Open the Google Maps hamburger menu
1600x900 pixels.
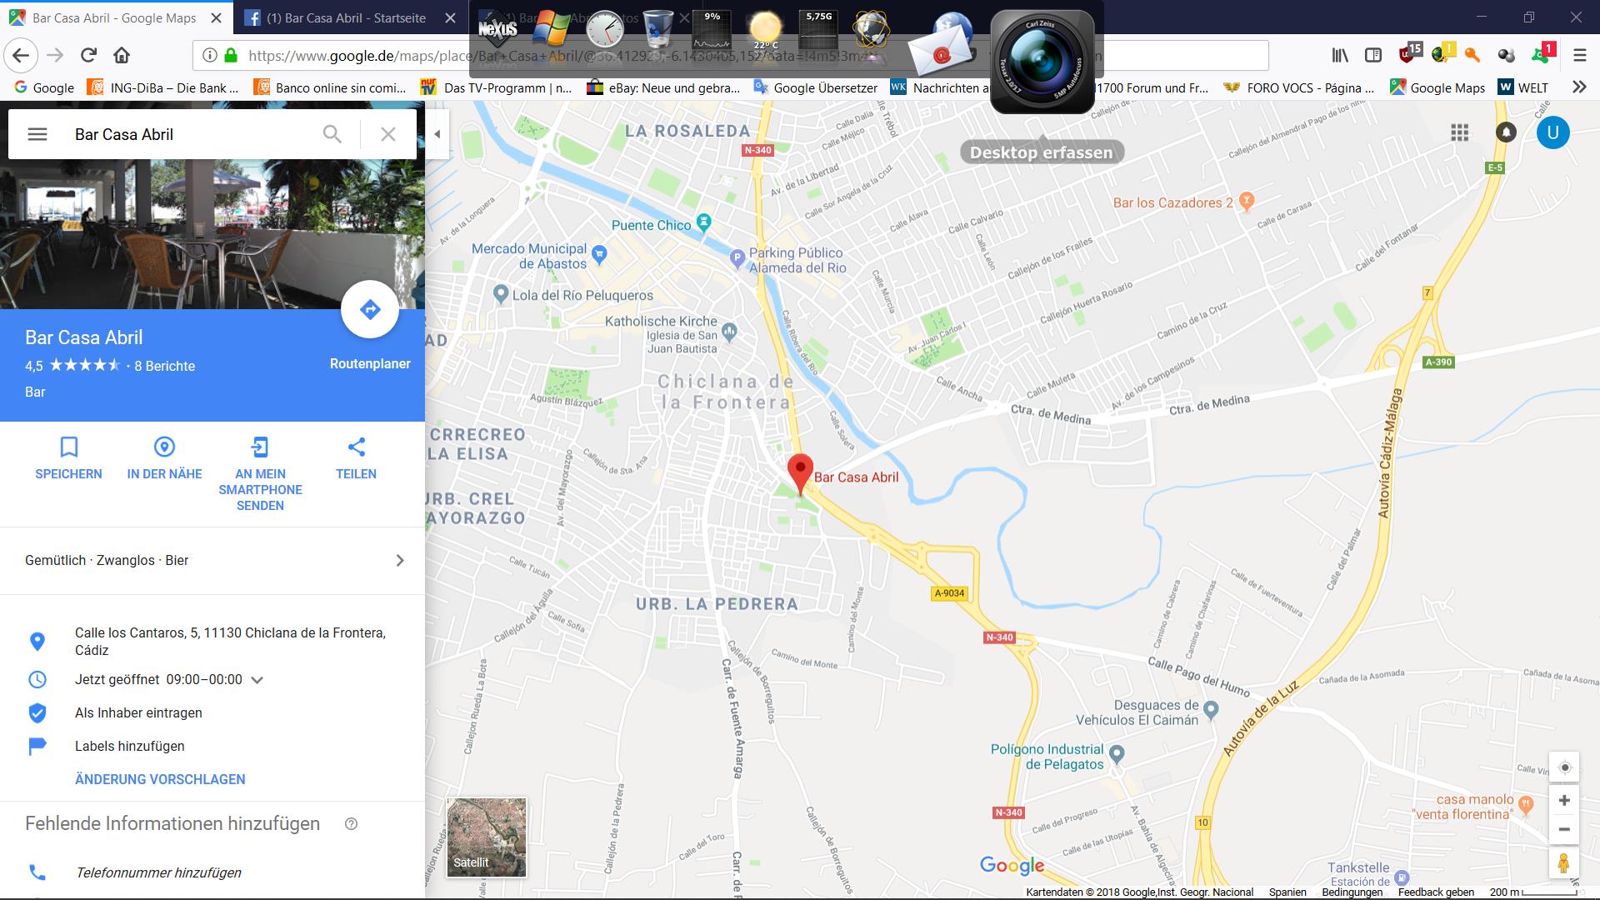click(x=37, y=134)
